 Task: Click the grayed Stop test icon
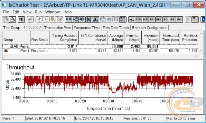click(x=30, y=20)
